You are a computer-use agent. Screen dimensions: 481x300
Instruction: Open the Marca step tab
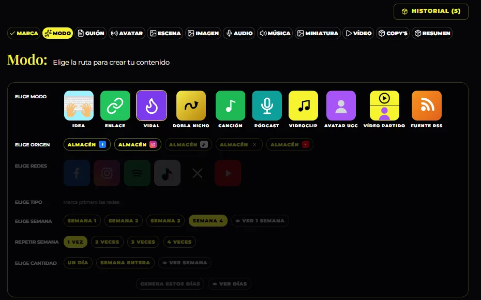click(24, 33)
